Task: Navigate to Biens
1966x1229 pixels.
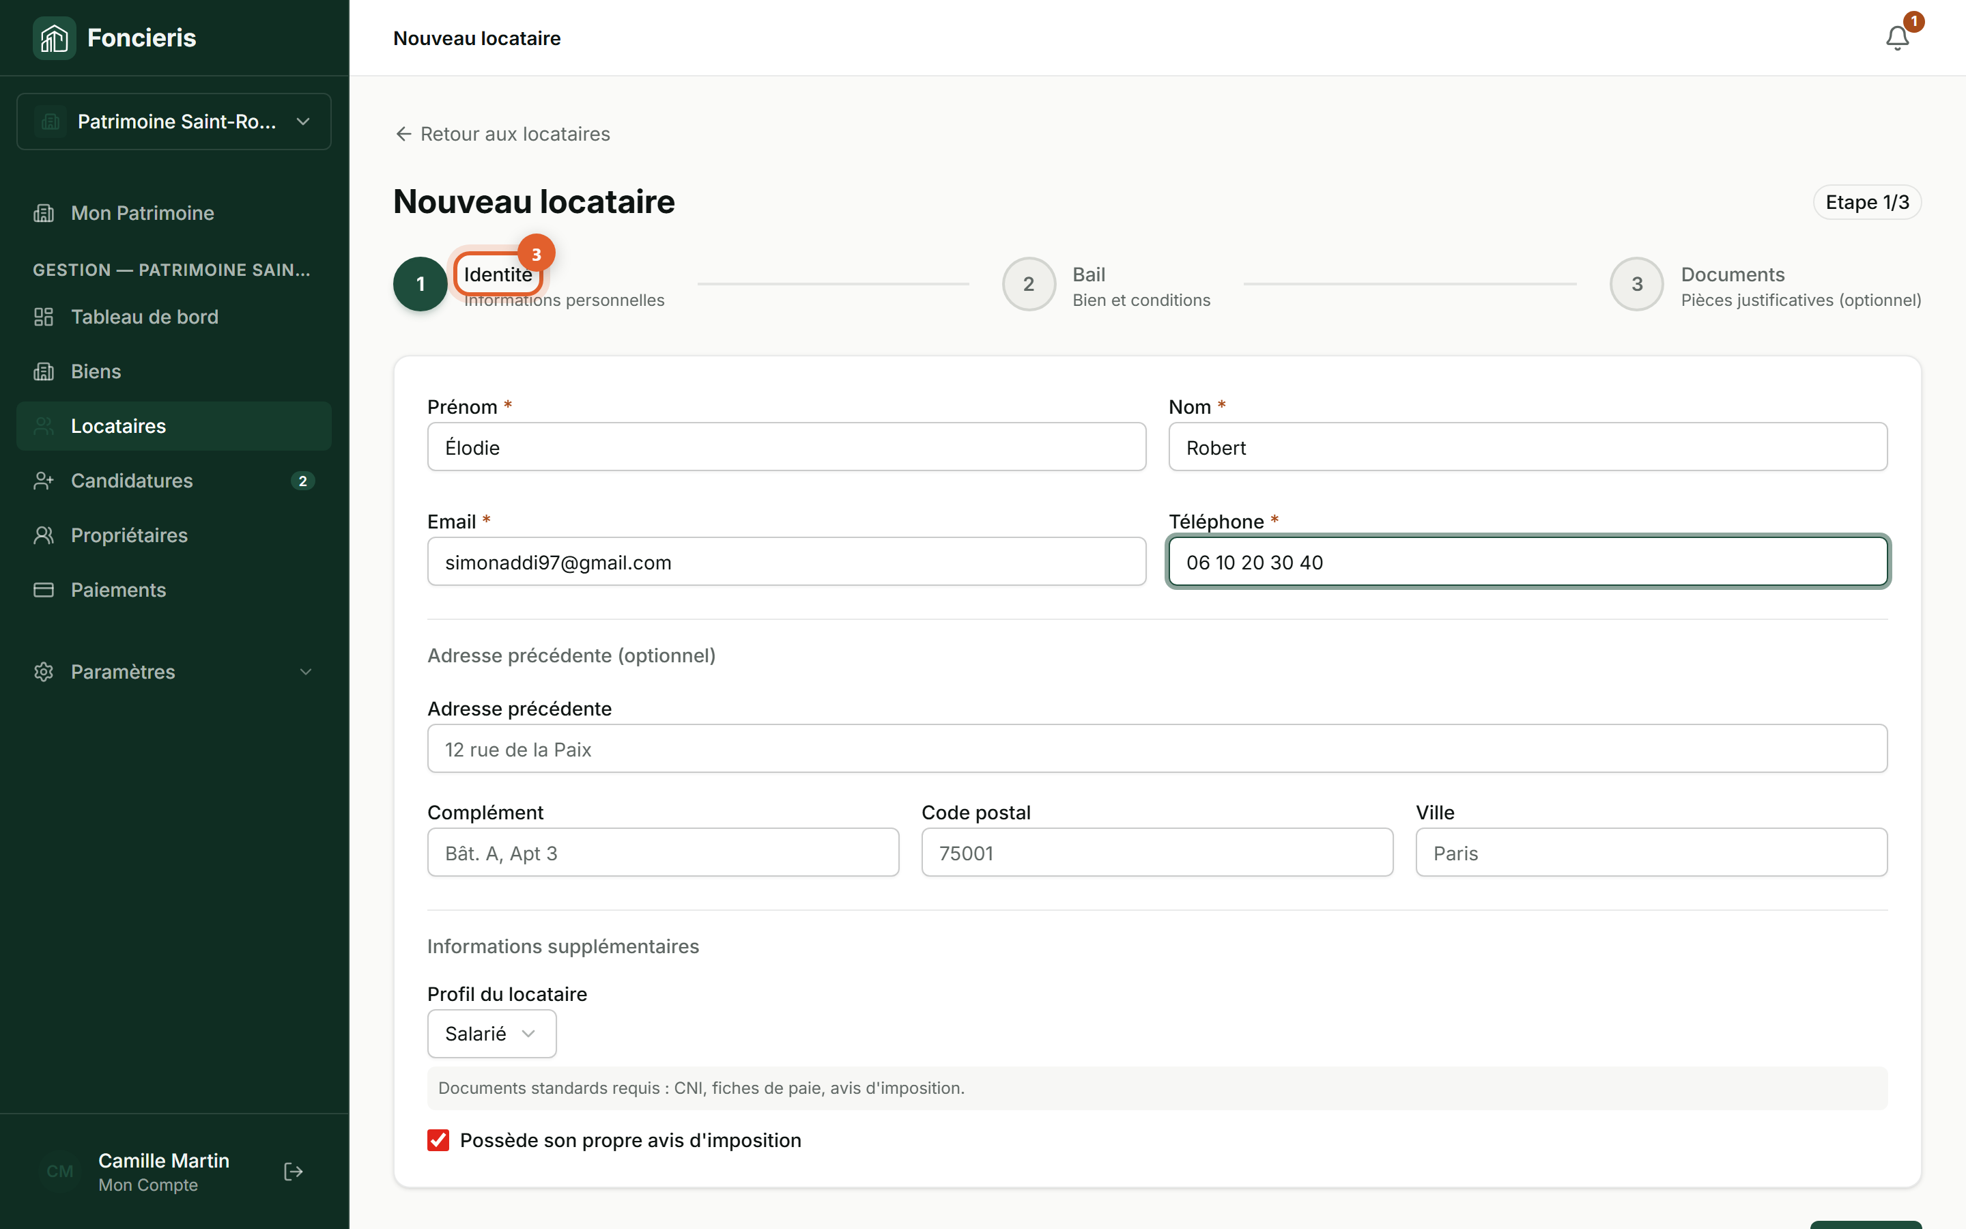Action: tap(174, 371)
